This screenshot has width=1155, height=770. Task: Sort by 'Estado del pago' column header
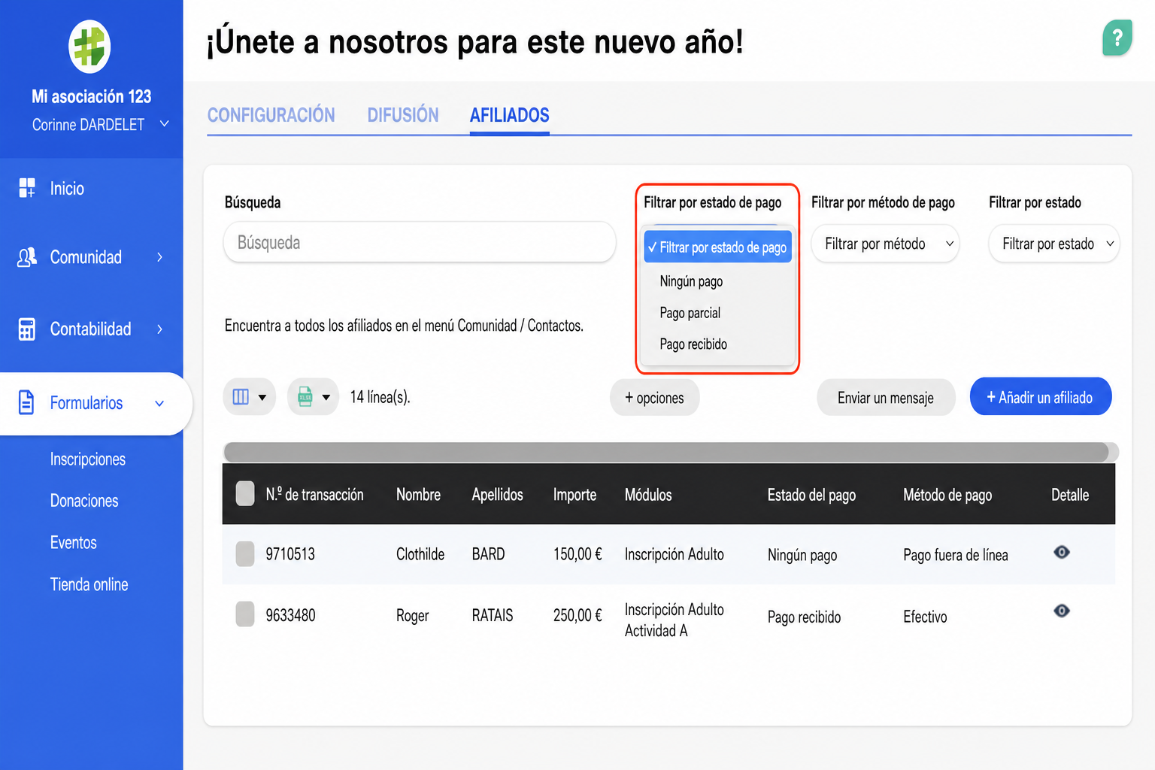click(812, 495)
